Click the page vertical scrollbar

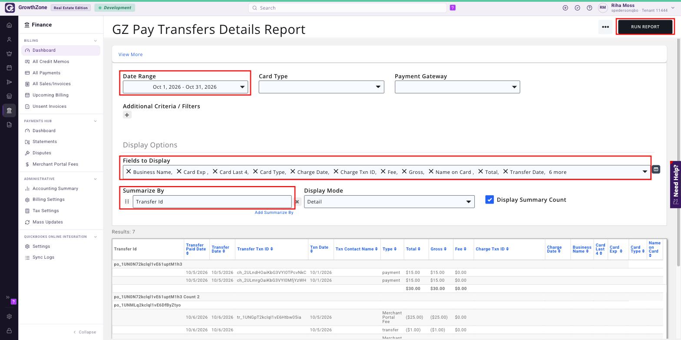(x=678, y=152)
